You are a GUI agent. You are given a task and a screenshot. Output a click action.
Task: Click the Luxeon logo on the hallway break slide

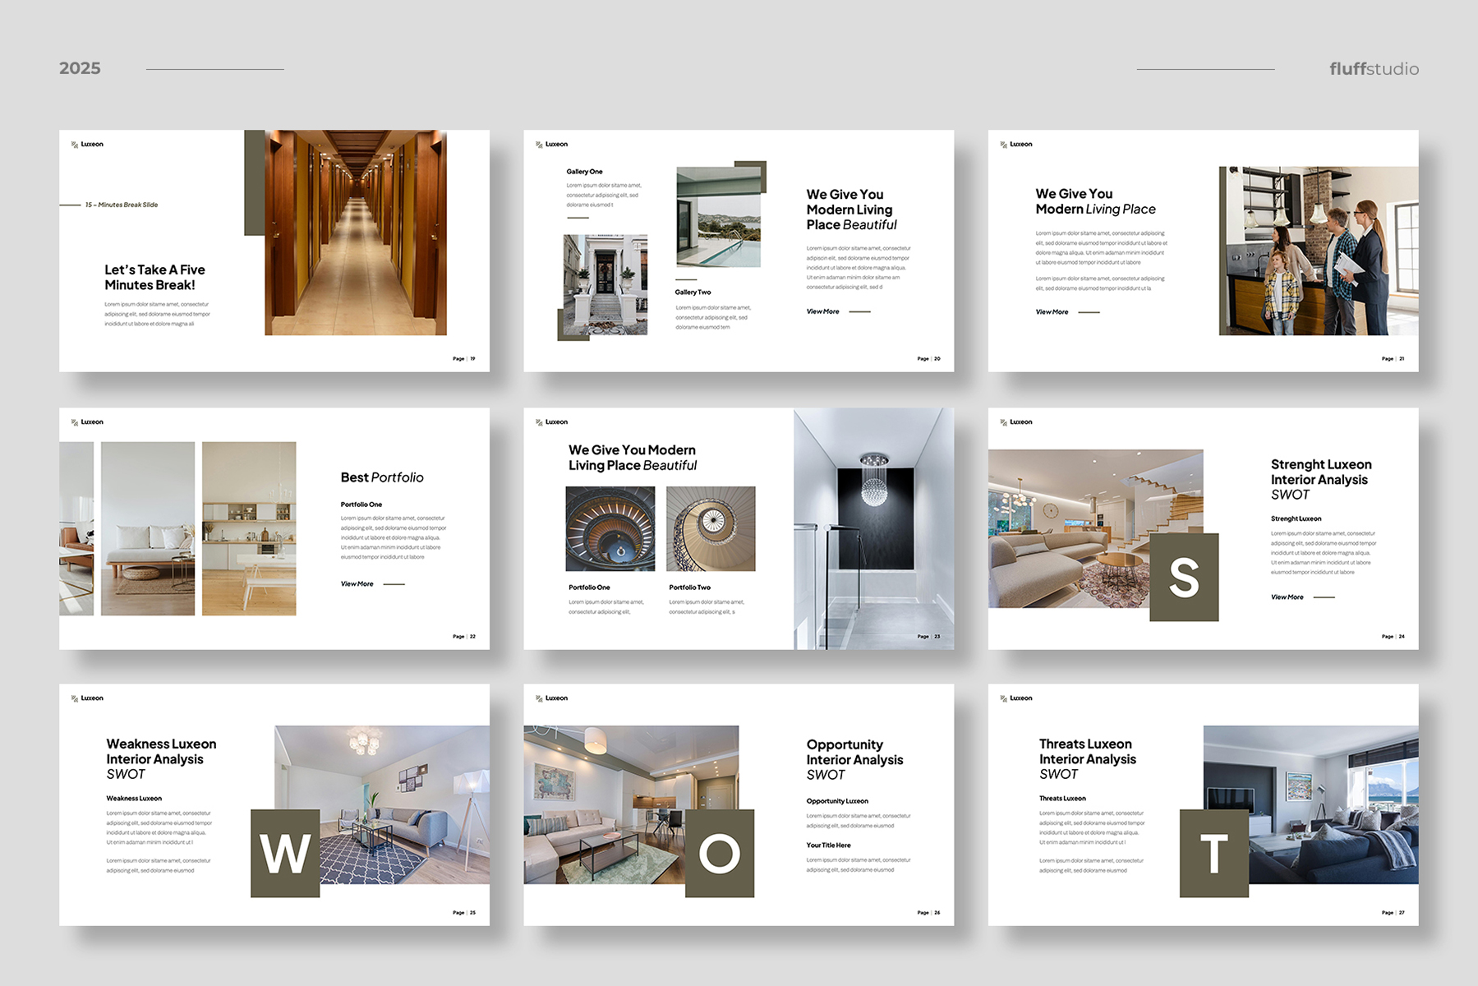point(87,145)
